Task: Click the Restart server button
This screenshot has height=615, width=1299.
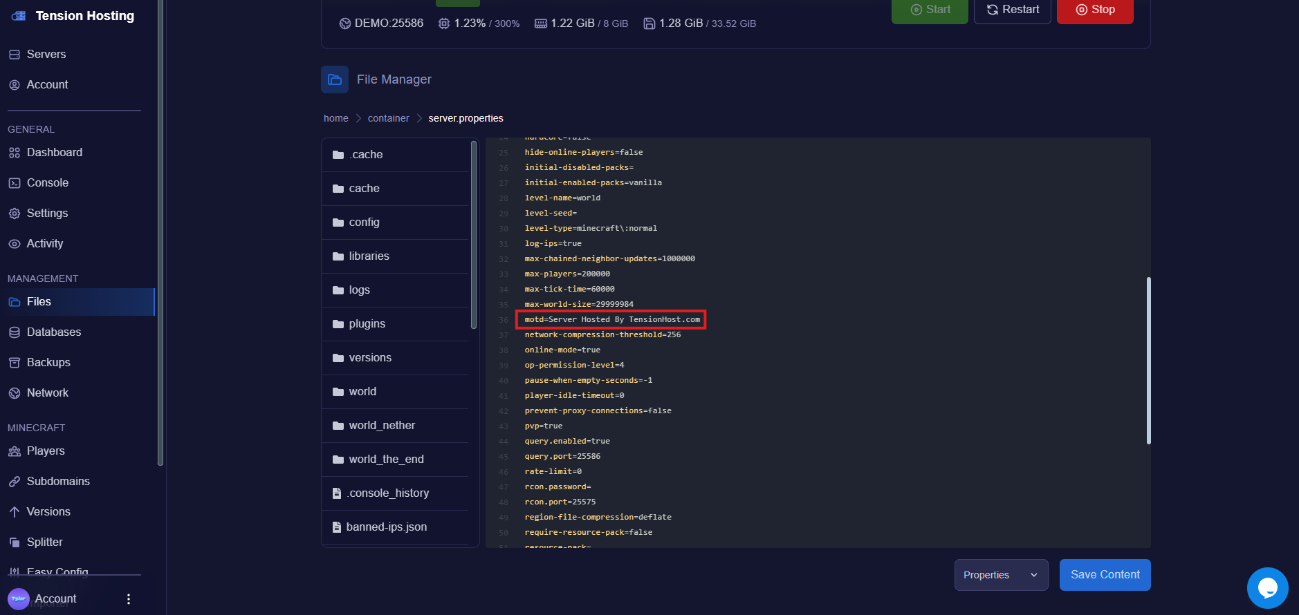Action: 1013,10
